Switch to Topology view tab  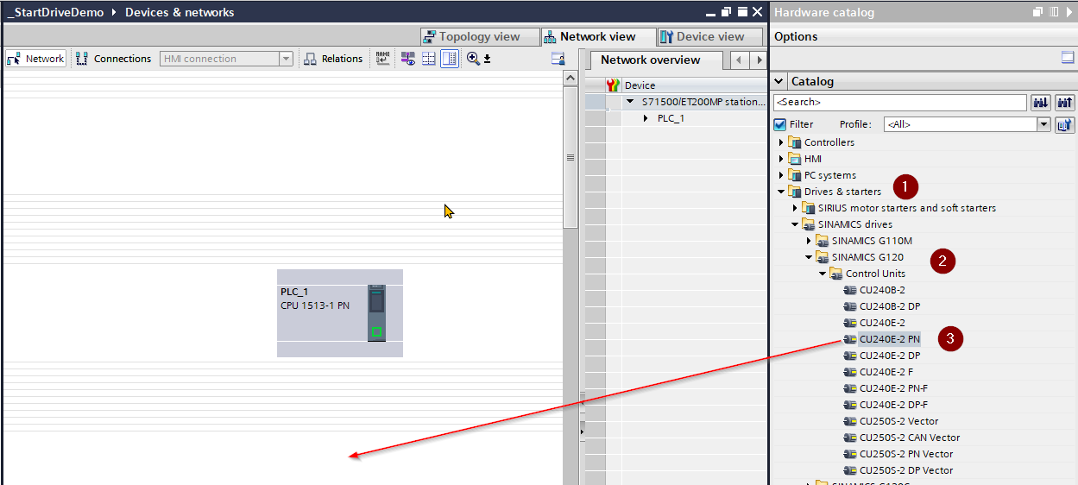479,36
